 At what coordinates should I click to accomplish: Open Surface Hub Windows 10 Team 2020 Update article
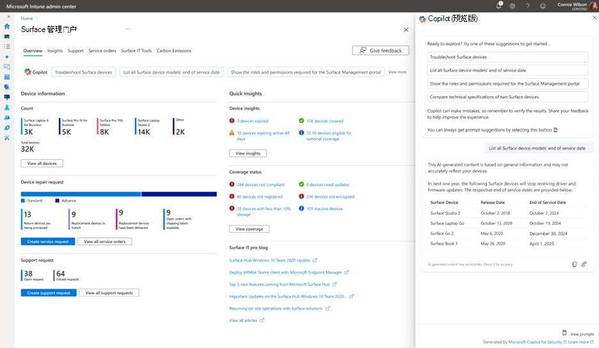click(x=269, y=260)
